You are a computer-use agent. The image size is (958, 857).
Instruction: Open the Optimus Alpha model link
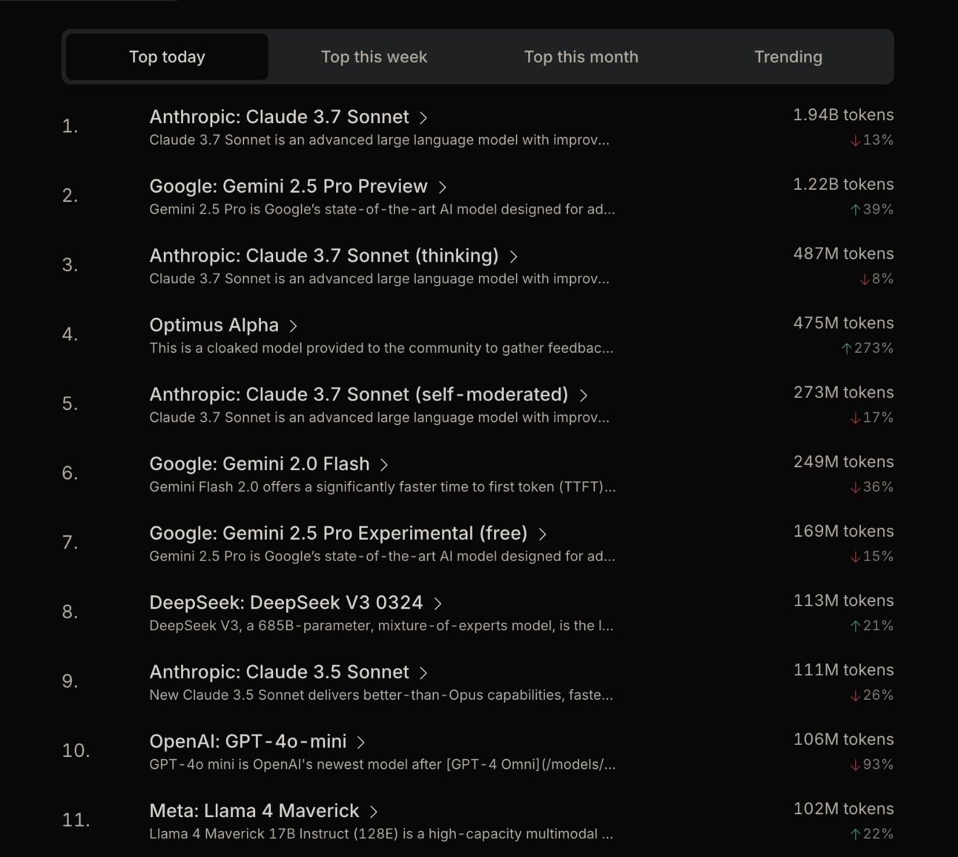[214, 325]
